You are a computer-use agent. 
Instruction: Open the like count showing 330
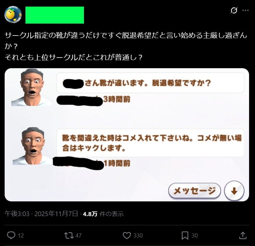click(x=138, y=235)
